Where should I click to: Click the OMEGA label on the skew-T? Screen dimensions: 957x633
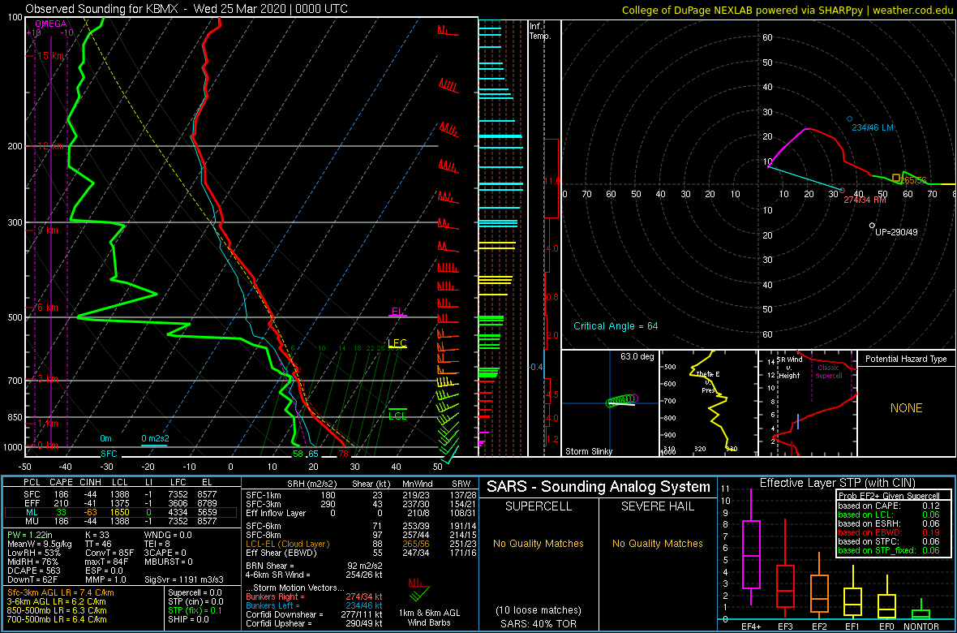point(50,24)
